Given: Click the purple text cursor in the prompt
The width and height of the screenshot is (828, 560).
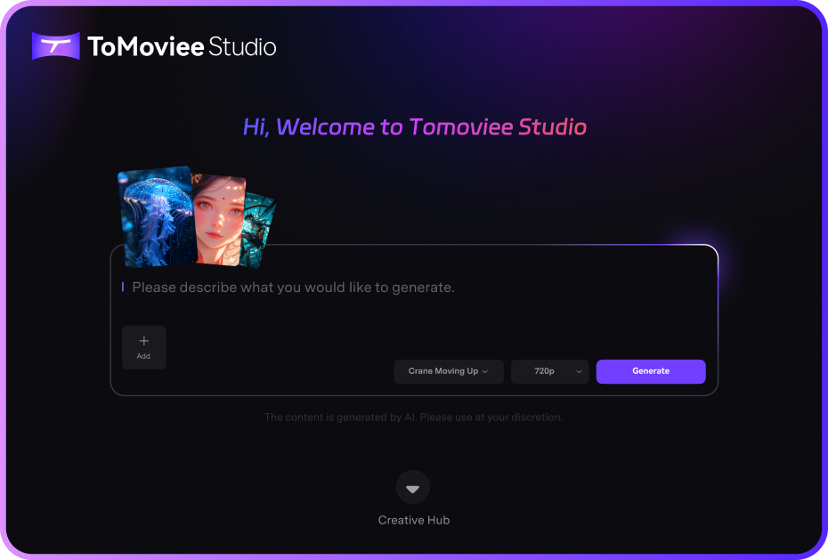Looking at the screenshot, I should click(x=123, y=288).
